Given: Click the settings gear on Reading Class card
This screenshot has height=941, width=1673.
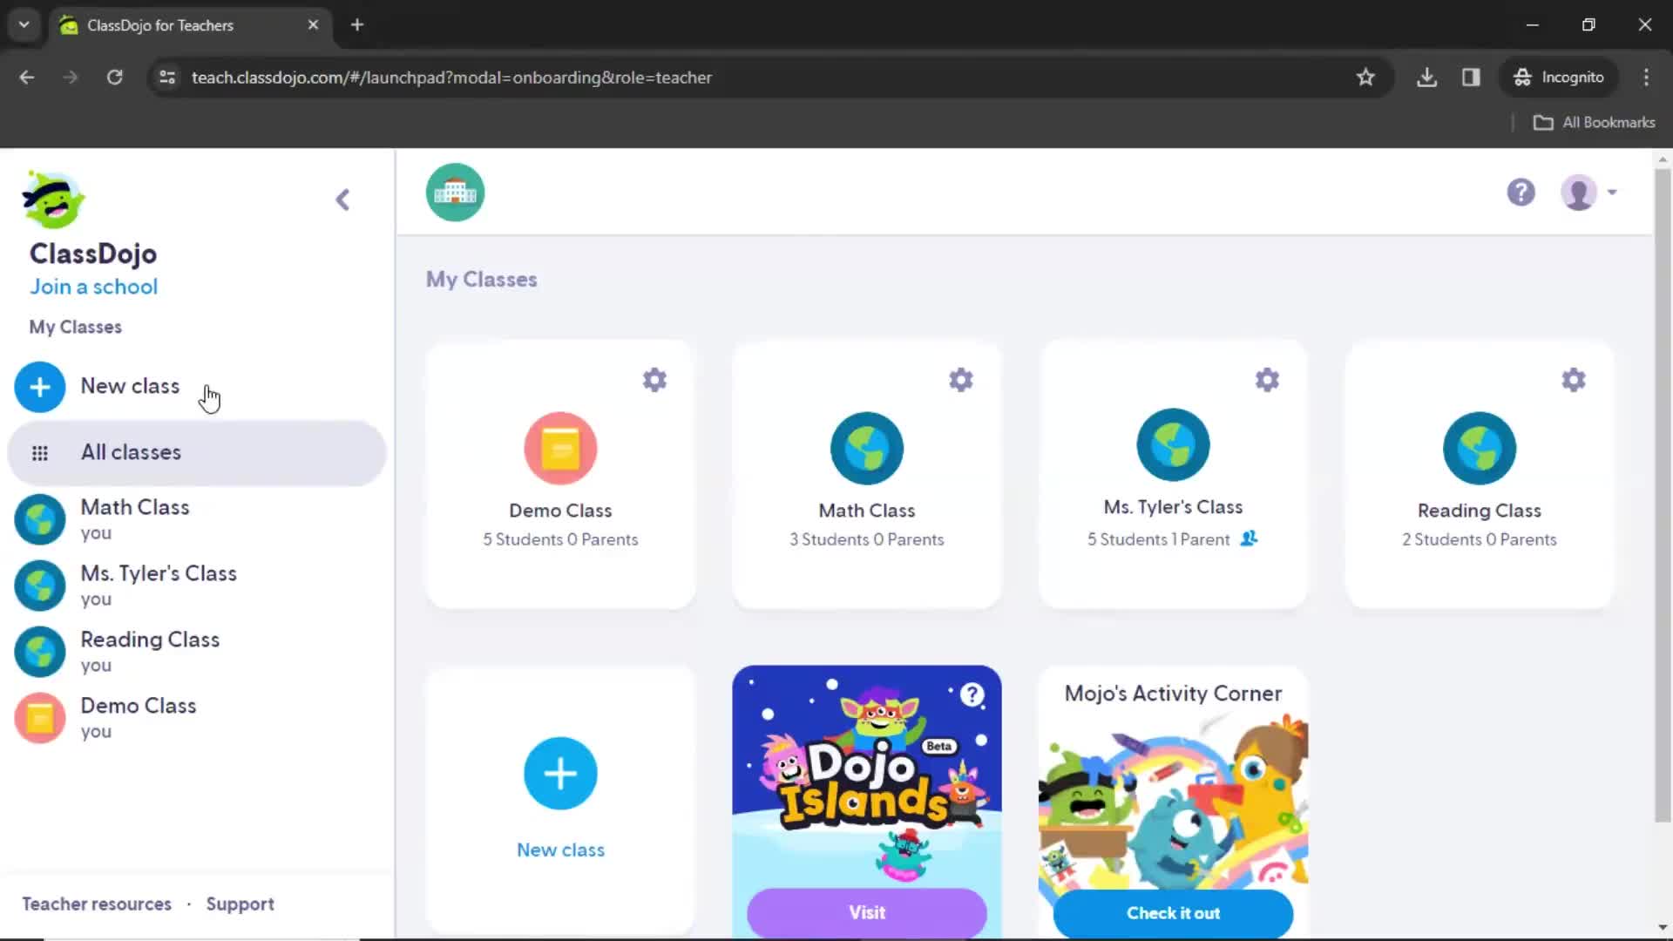Looking at the screenshot, I should [x=1575, y=379].
